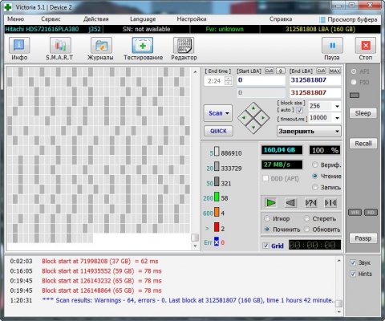Open the Инфо drive information icon
The height and width of the screenshot is (321, 385).
point(19,46)
